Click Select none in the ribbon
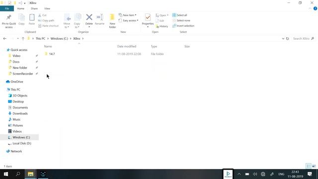 [181, 20]
